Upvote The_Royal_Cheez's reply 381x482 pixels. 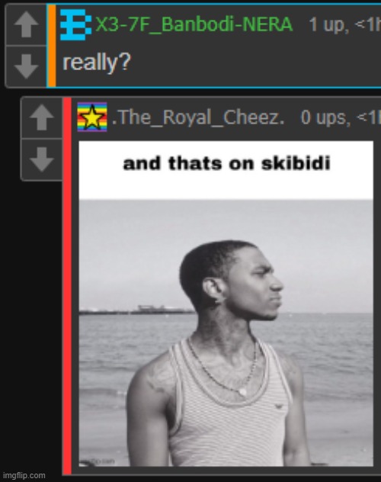click(42, 117)
